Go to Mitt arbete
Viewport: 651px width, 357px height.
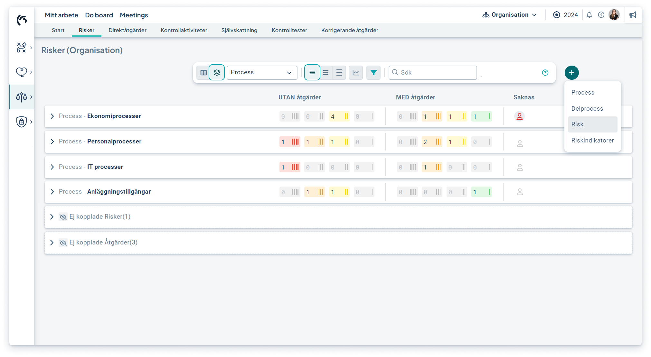click(x=61, y=15)
